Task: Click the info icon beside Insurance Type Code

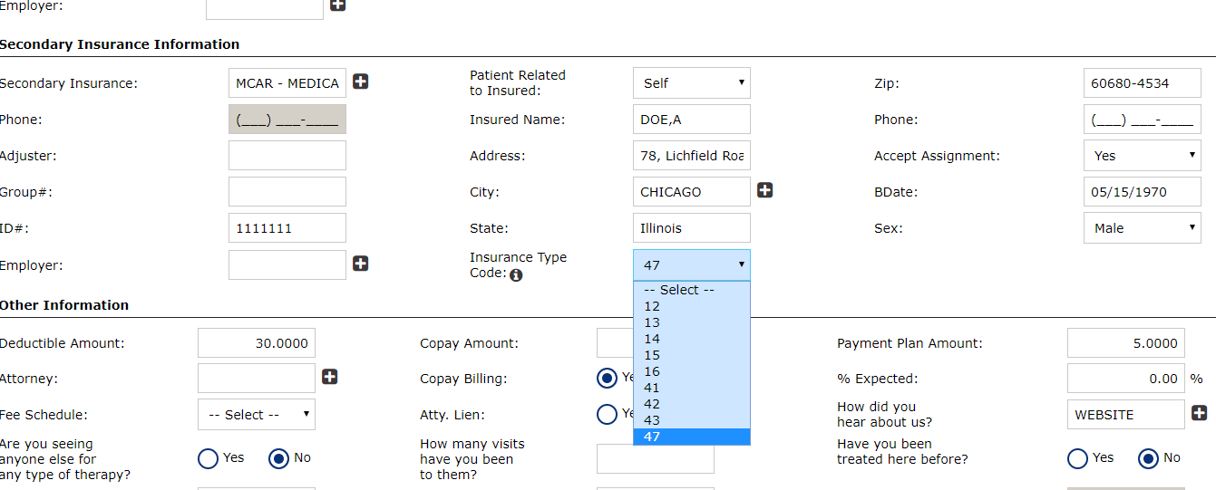Action: pos(516,275)
